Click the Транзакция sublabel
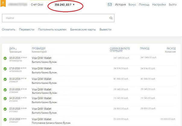The width and height of the screenshot is (182, 126). coord(15,52)
